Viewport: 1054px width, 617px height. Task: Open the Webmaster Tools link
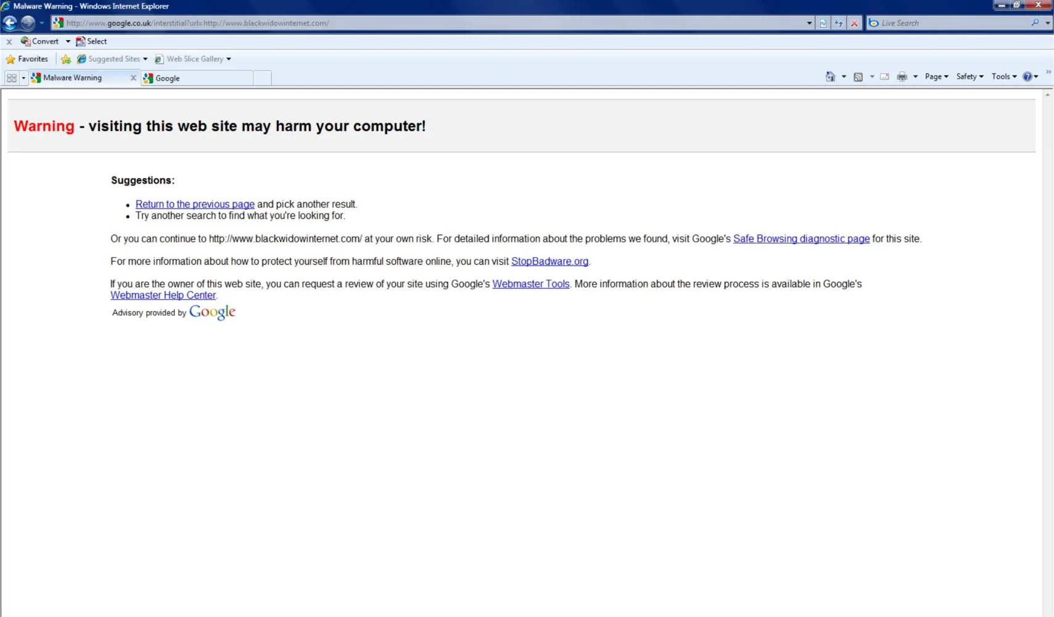pos(530,284)
